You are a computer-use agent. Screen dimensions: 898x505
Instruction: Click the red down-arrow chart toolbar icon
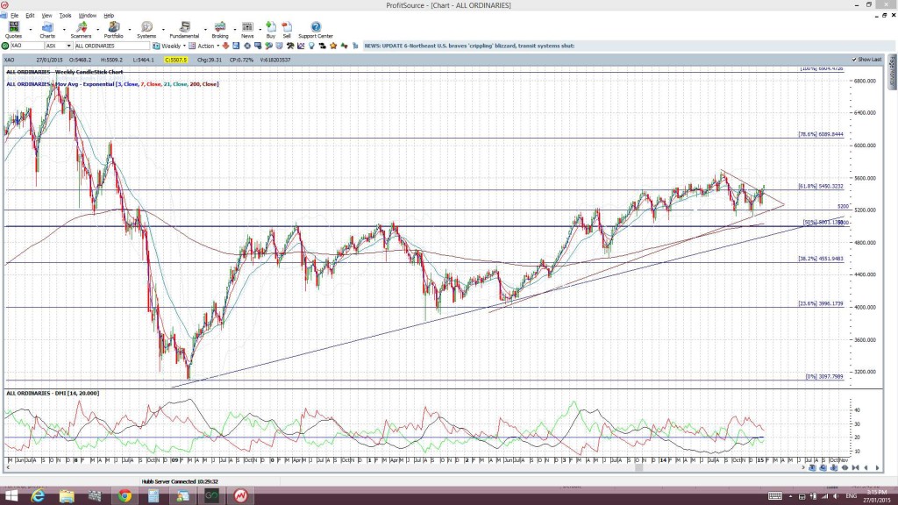pos(225,46)
